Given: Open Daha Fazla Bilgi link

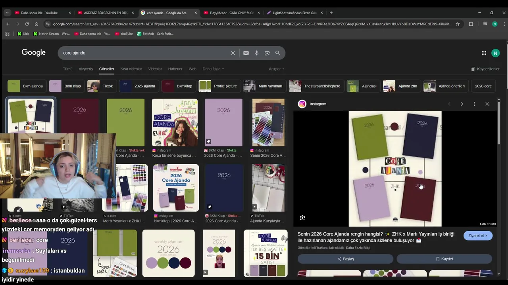Looking at the screenshot, I should click(x=358, y=248).
